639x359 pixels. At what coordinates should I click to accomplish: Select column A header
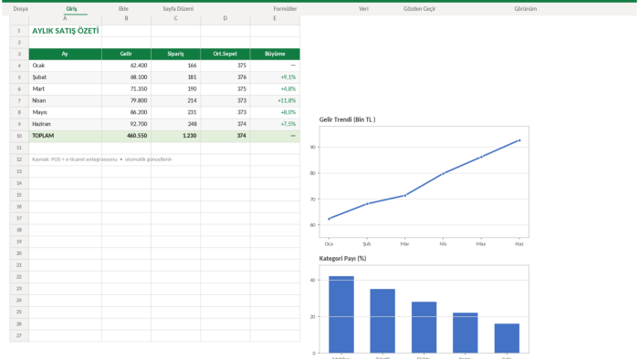pyautogui.click(x=65, y=18)
